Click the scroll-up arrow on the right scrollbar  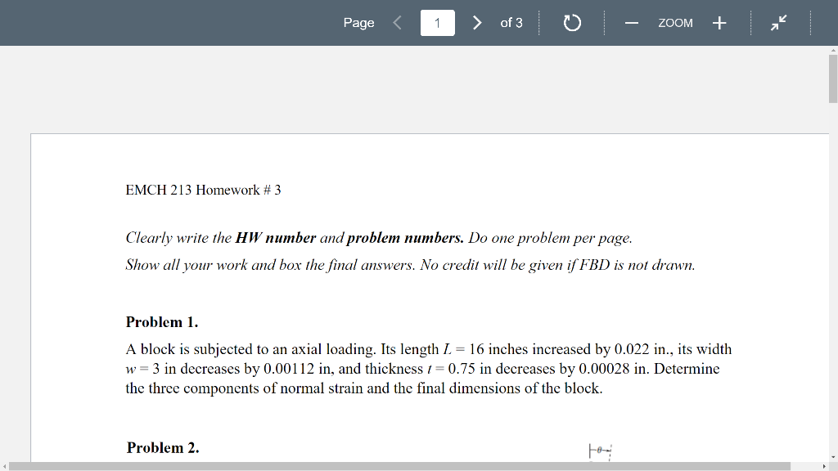click(832, 51)
